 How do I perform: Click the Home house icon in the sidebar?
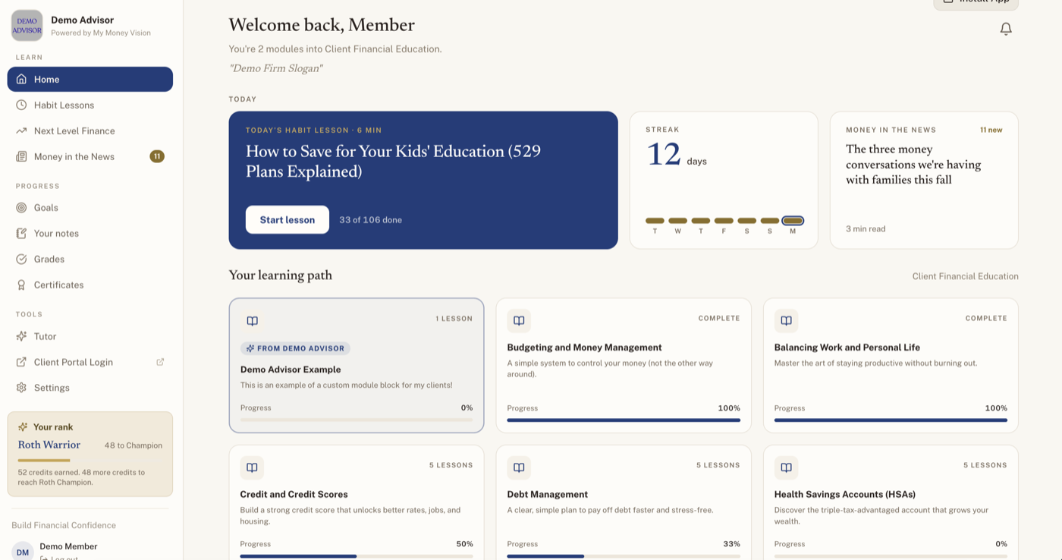(21, 79)
